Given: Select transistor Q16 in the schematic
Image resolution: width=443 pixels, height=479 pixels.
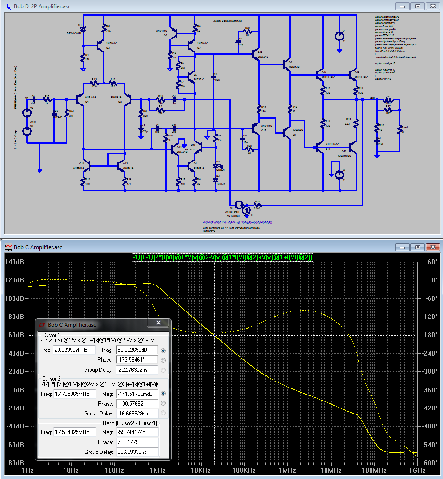Looking at the screenshot, I should [255, 54].
